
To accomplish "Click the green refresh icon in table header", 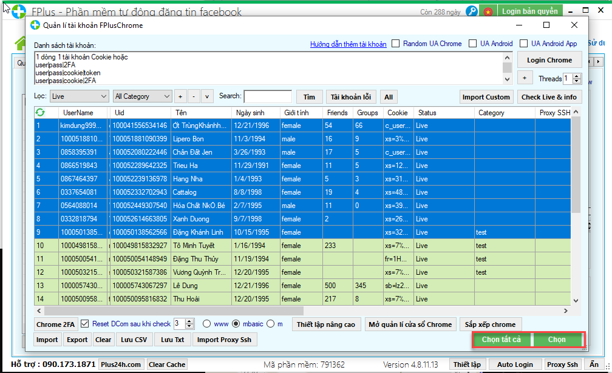I will tap(41, 112).
